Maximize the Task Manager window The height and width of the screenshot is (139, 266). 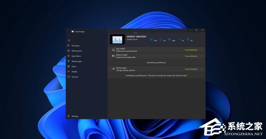click(x=196, y=30)
